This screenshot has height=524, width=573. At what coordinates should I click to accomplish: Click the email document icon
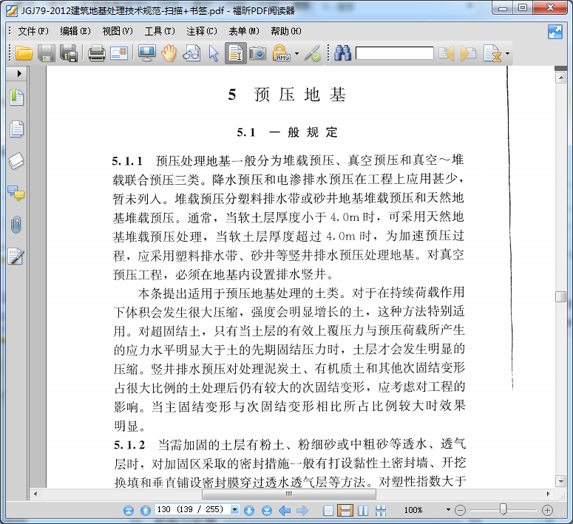119,53
